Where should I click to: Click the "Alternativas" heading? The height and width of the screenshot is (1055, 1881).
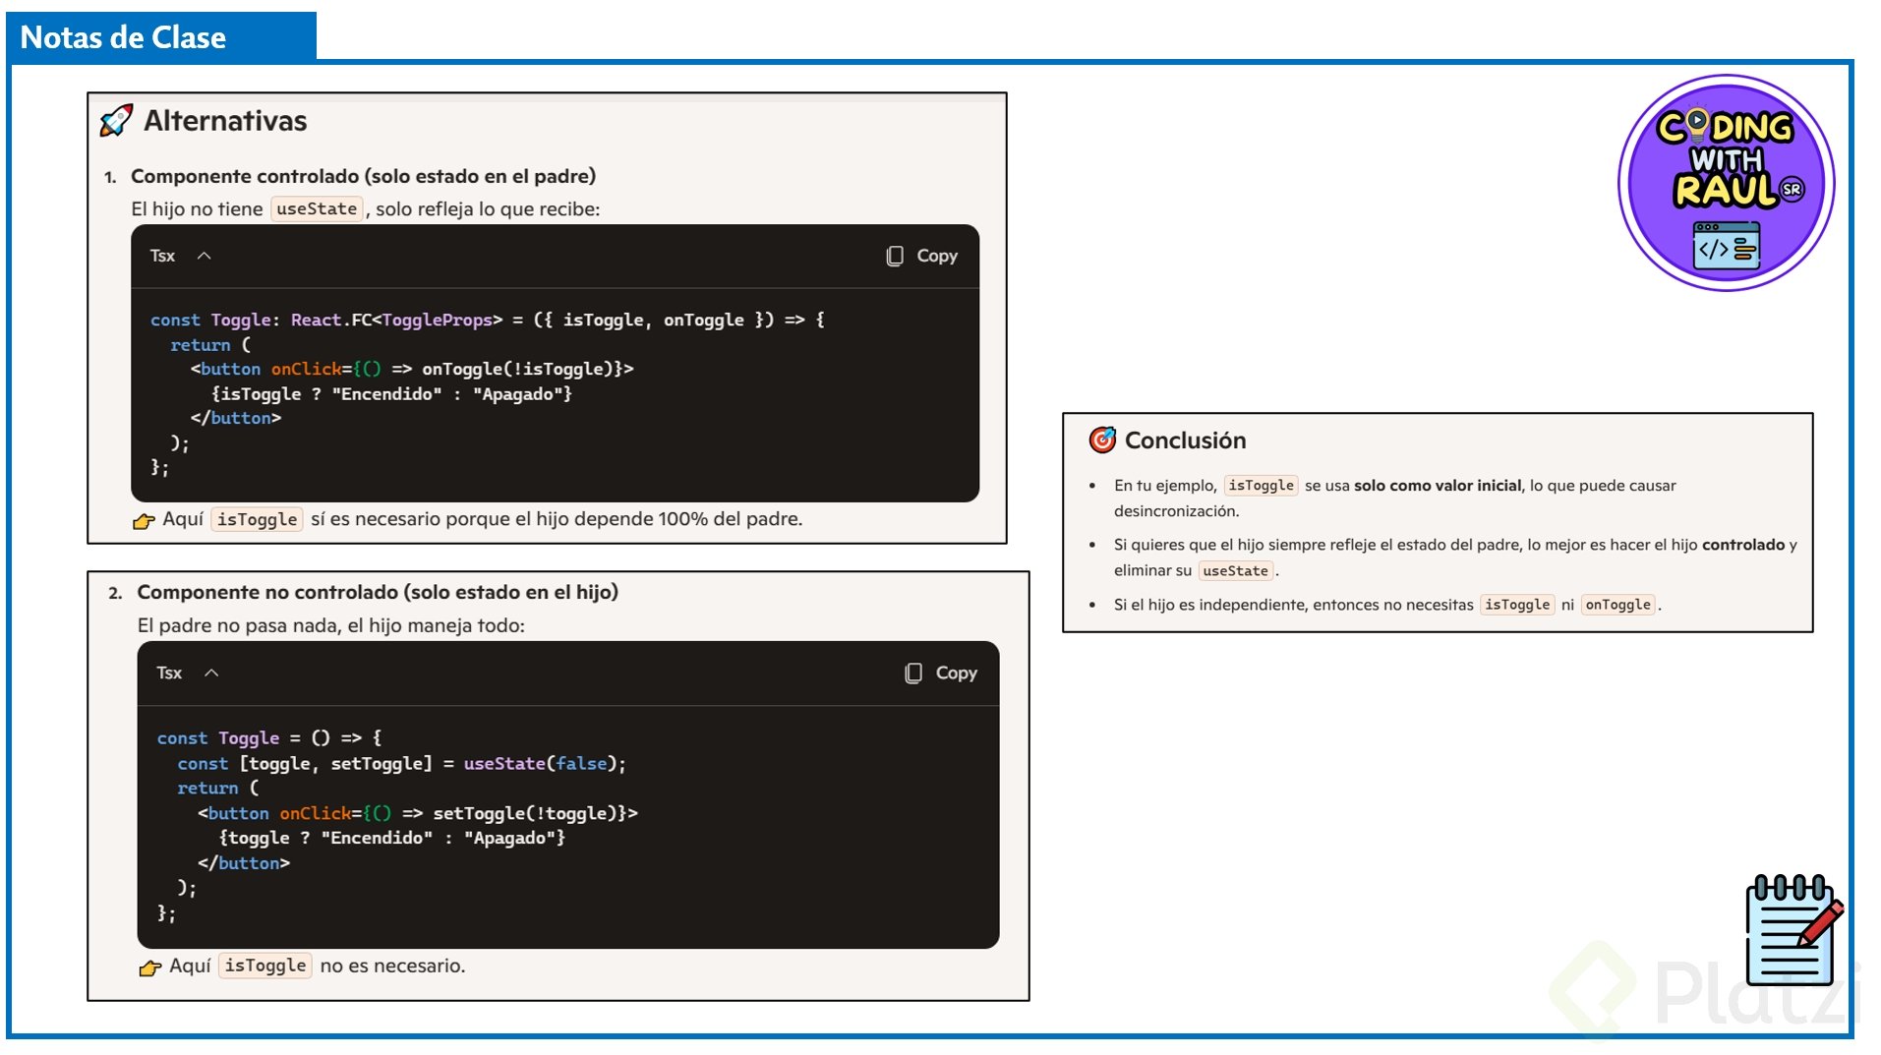(x=225, y=121)
